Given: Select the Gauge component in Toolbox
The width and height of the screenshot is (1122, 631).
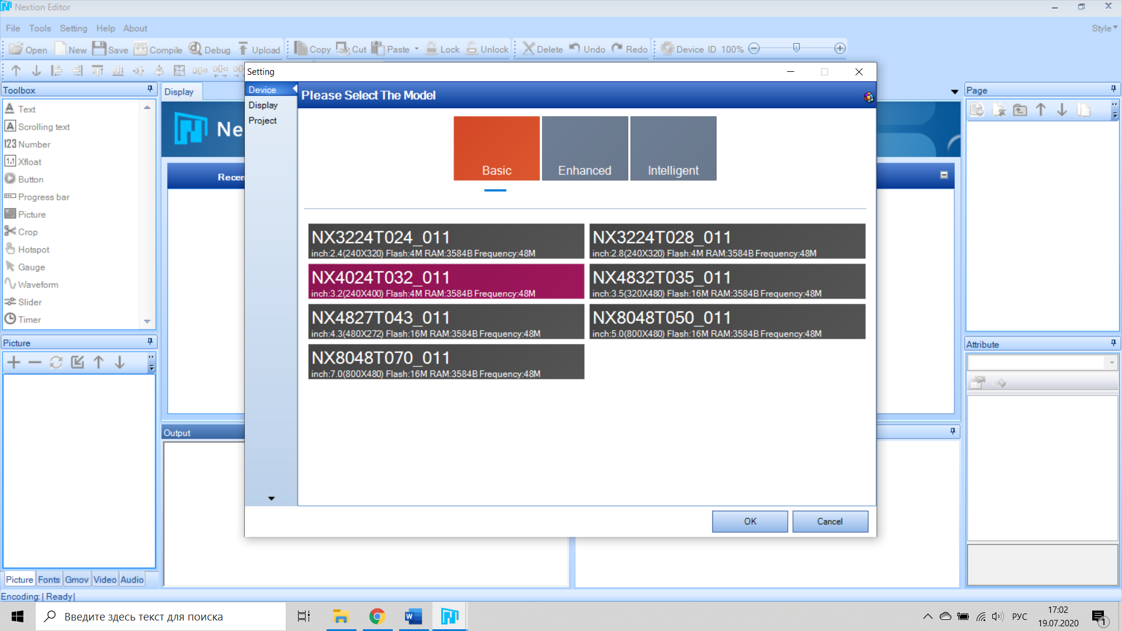Looking at the screenshot, I should (x=31, y=267).
